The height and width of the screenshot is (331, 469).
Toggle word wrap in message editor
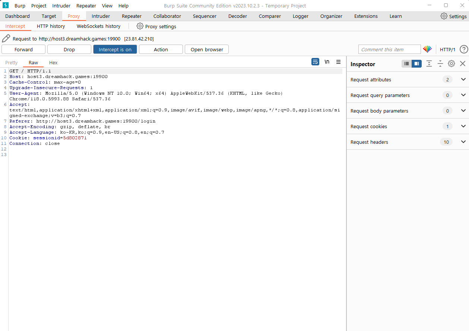[315, 62]
